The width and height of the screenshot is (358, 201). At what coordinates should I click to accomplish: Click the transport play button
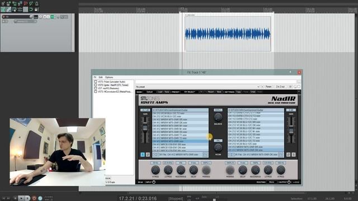(x=21, y=198)
